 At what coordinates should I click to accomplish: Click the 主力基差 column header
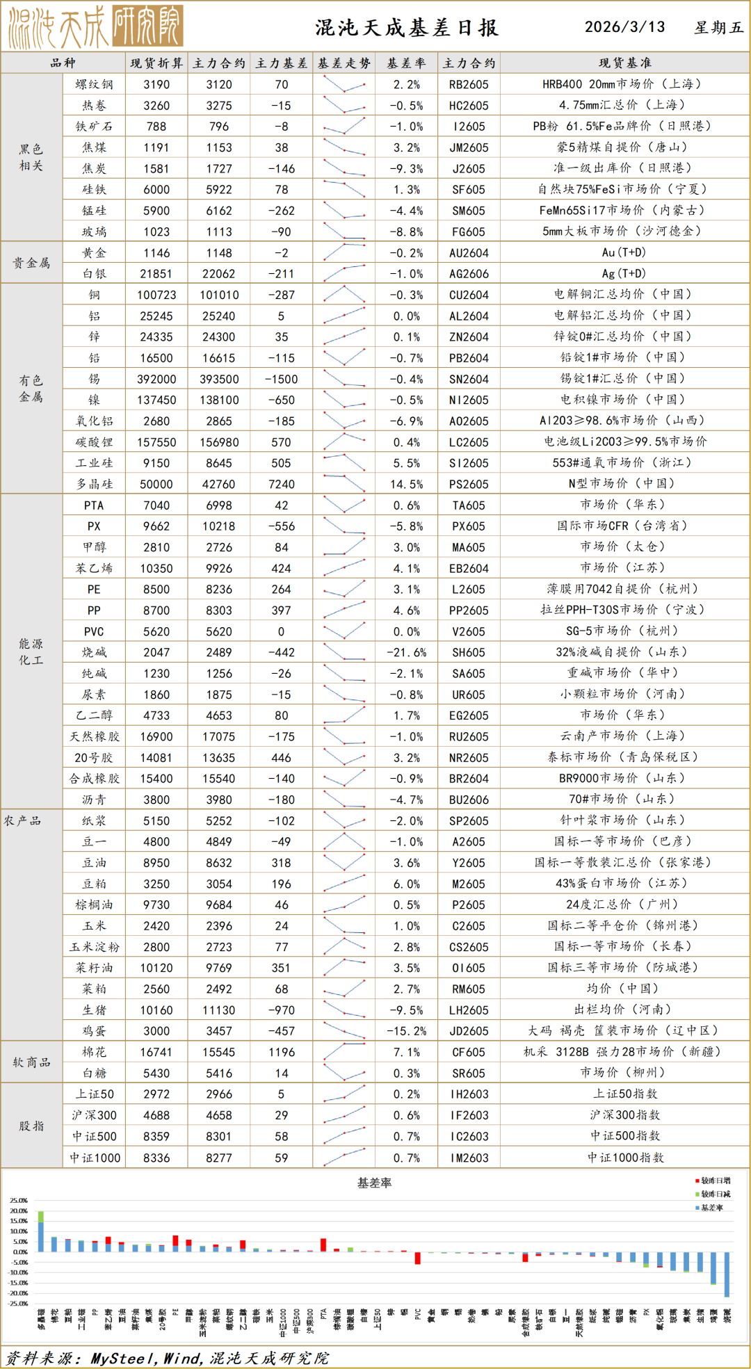(x=282, y=63)
